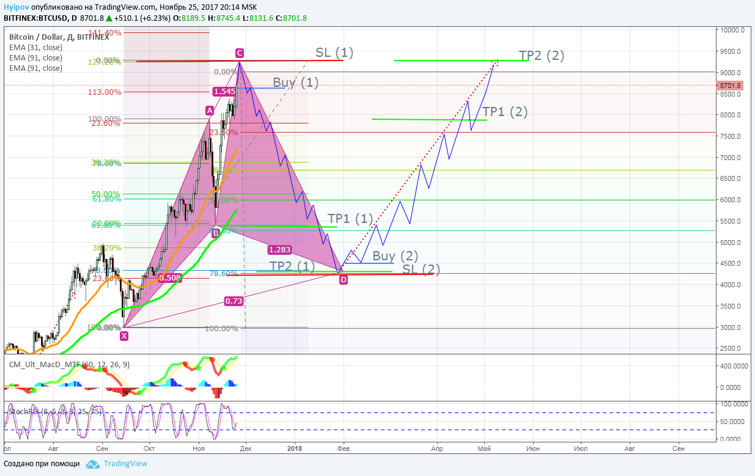
Task: Click the Bitcoin / Dollar chart title
Action: [59, 37]
